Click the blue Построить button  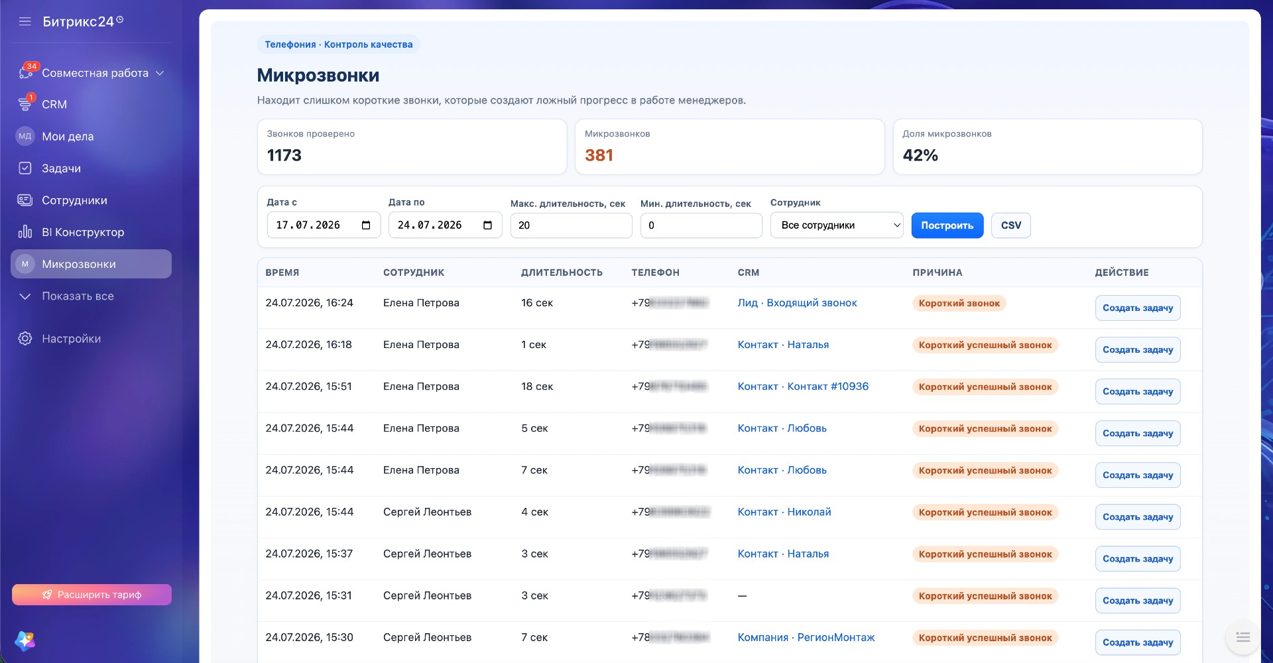[947, 225]
